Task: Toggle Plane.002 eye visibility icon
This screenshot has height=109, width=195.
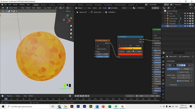Action: (188, 21)
